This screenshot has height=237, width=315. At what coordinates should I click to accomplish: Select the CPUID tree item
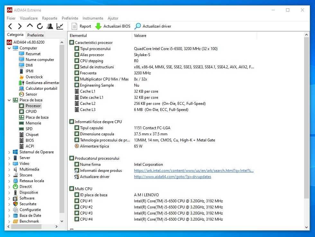tap(31, 112)
